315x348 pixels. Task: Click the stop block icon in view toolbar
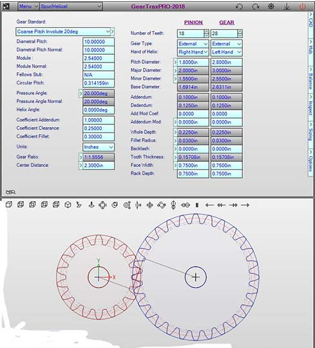196,205
